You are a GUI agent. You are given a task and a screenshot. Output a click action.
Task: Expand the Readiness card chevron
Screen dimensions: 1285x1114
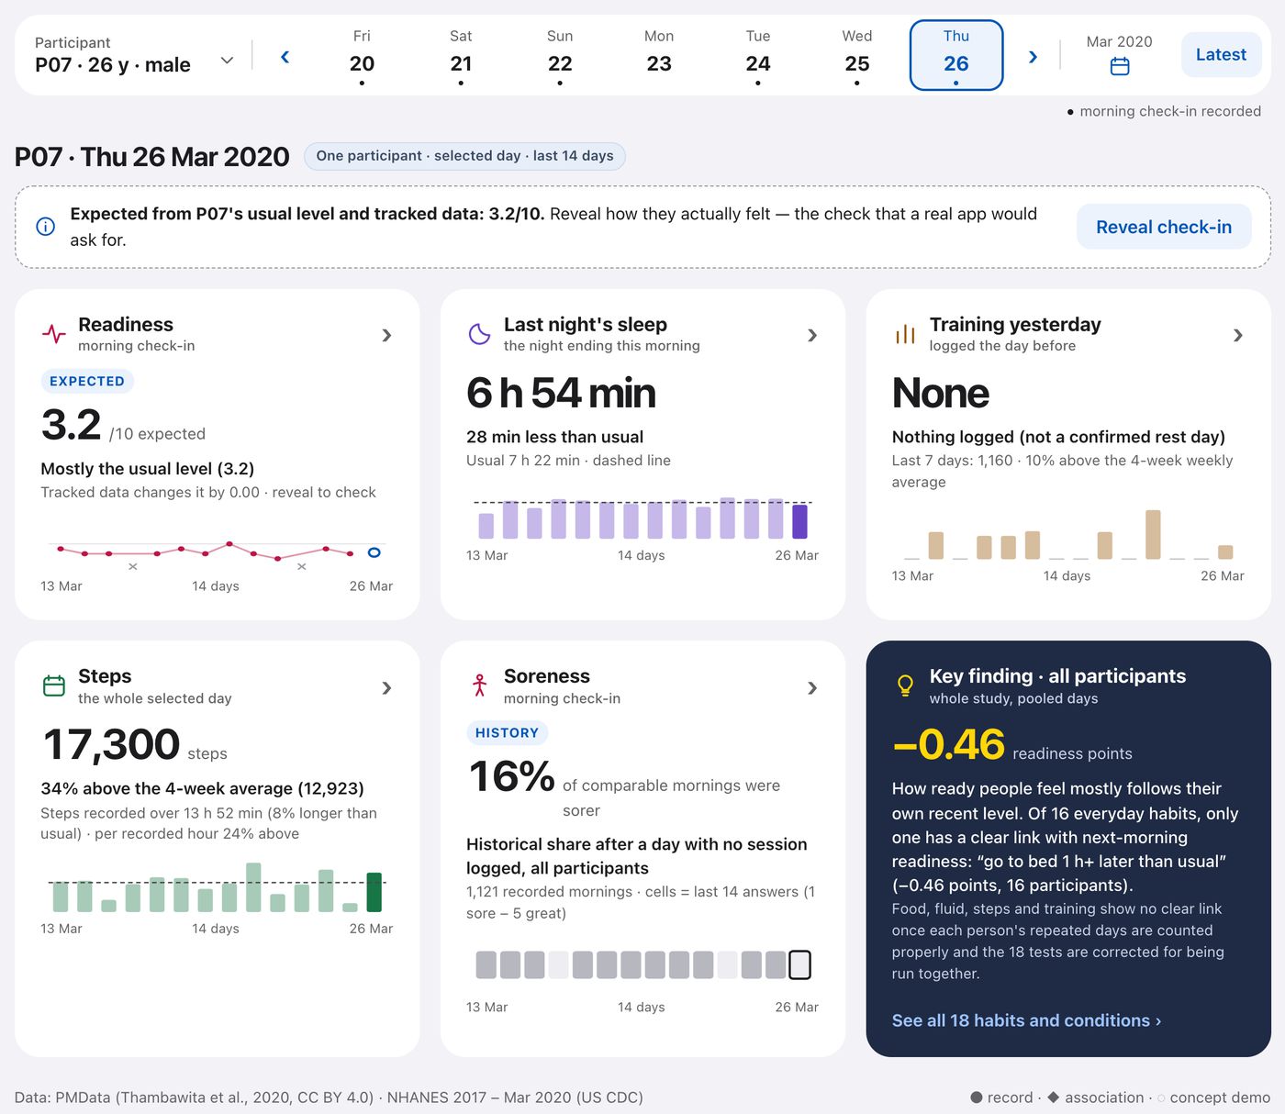[x=386, y=336]
